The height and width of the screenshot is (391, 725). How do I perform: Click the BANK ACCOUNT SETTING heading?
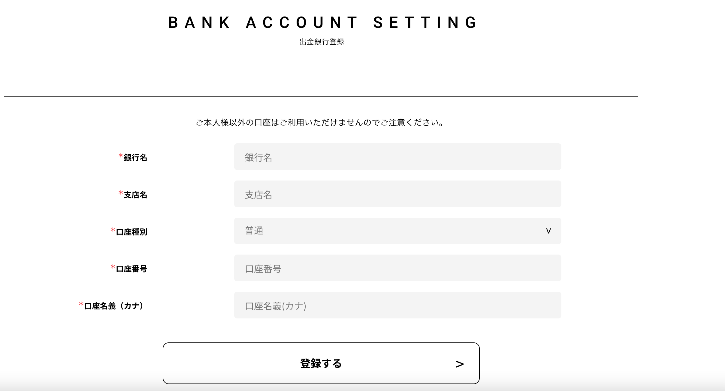coord(323,22)
